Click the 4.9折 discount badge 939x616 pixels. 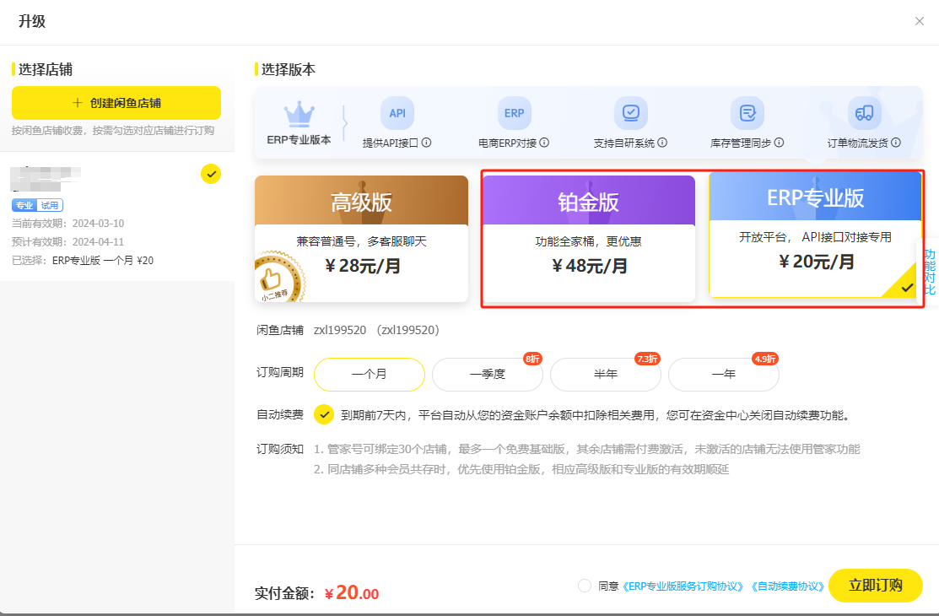[x=765, y=359]
